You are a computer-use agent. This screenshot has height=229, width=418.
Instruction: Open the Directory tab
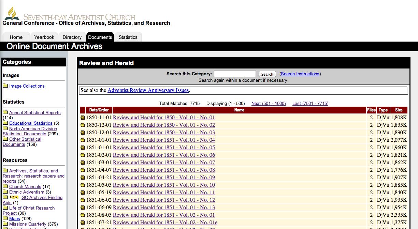point(72,37)
